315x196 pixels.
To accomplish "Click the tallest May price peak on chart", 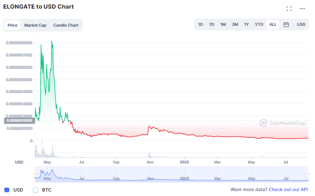I will (x=52, y=41).
